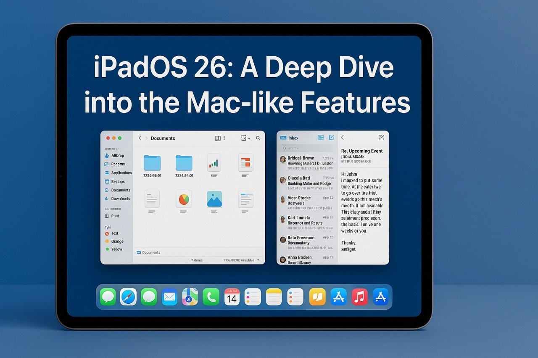The width and height of the screenshot is (538, 358).
Task: Open Reminders icon next to Calendar
Action: [x=253, y=297]
